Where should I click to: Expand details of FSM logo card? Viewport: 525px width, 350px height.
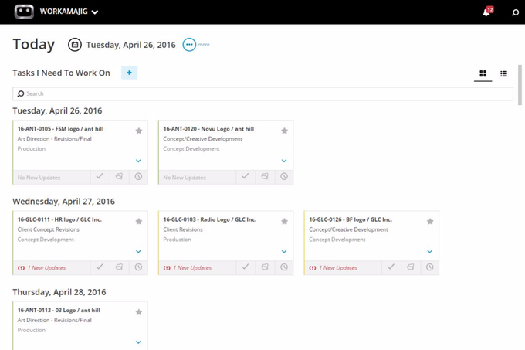point(138,161)
